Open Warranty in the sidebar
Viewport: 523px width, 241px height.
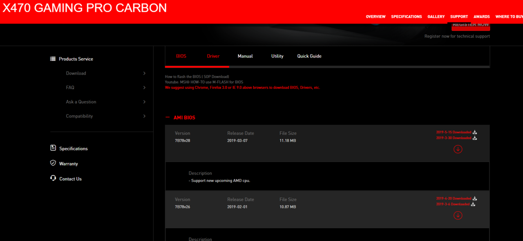[68, 164]
